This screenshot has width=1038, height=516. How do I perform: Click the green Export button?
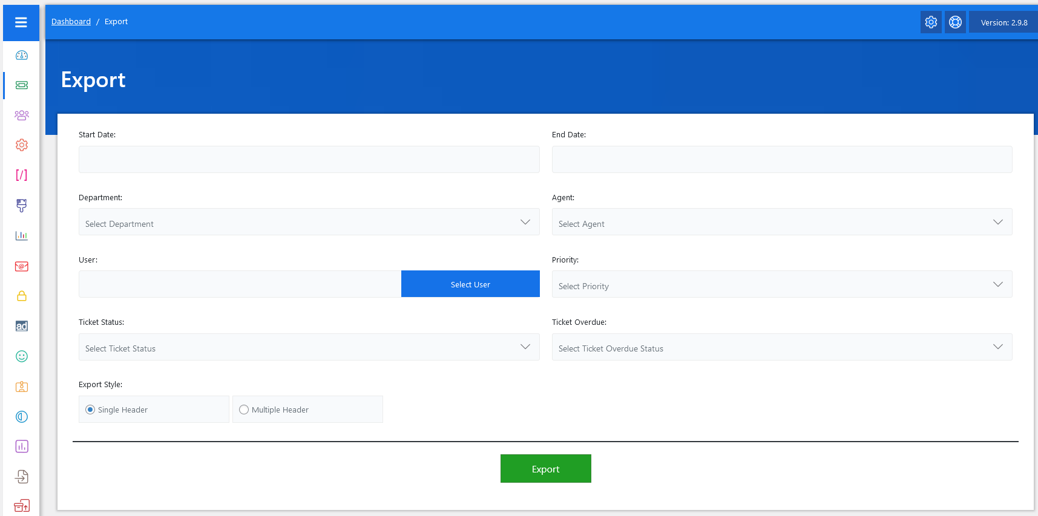pos(545,469)
